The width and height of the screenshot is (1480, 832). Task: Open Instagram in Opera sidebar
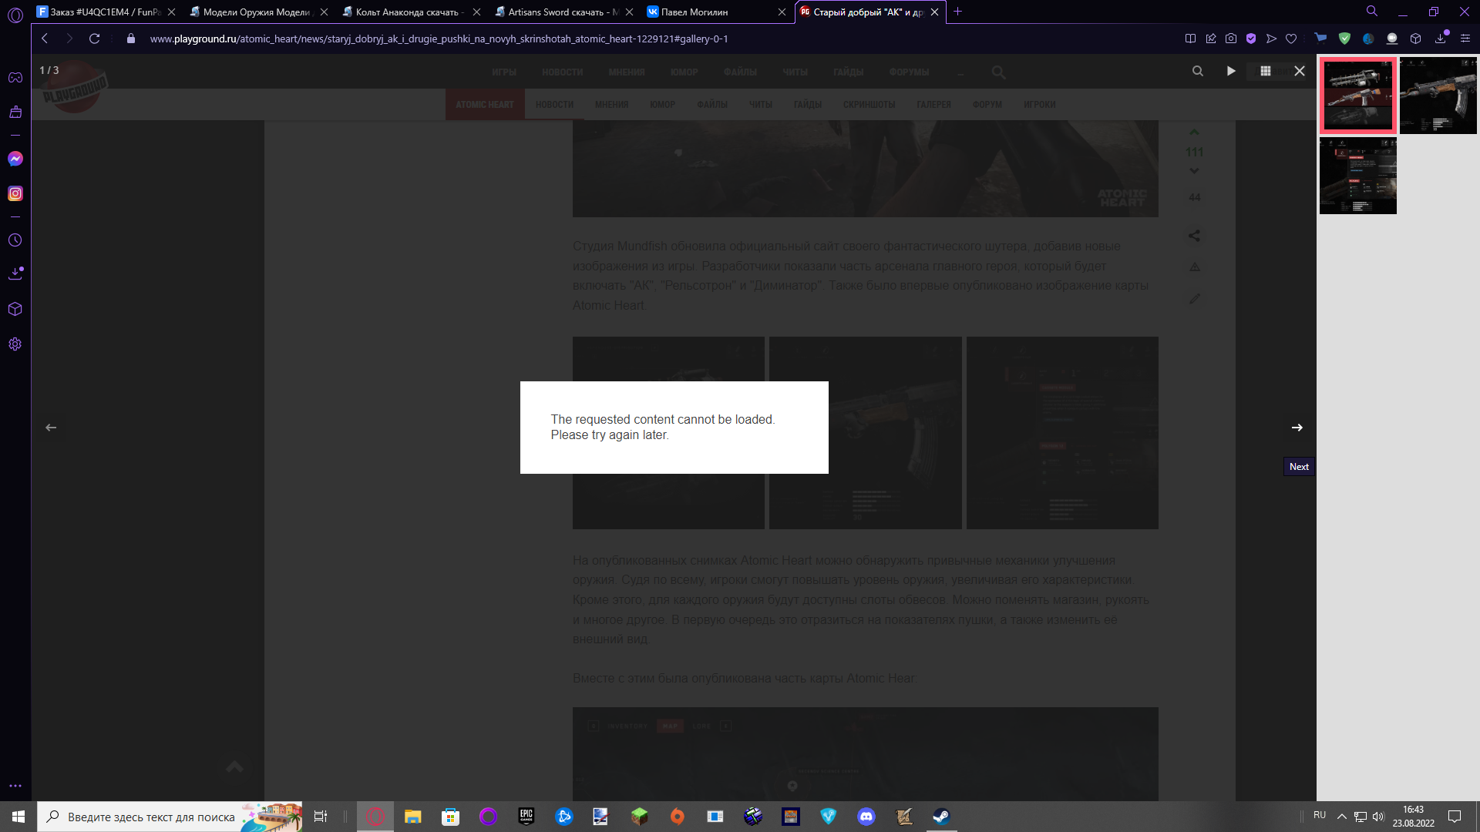pyautogui.click(x=15, y=193)
